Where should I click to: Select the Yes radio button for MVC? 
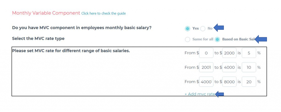pos(188,28)
